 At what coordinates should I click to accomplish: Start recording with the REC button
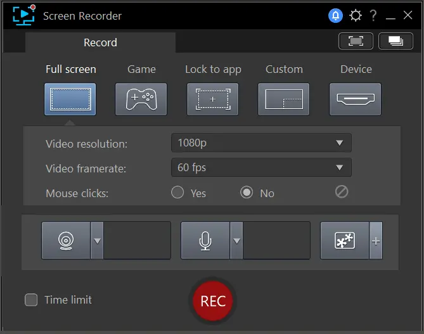[x=213, y=301]
